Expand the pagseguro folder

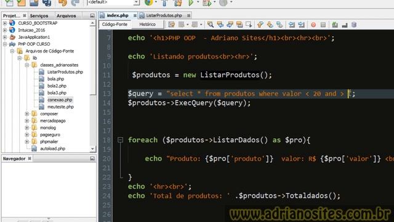[x=27, y=134]
